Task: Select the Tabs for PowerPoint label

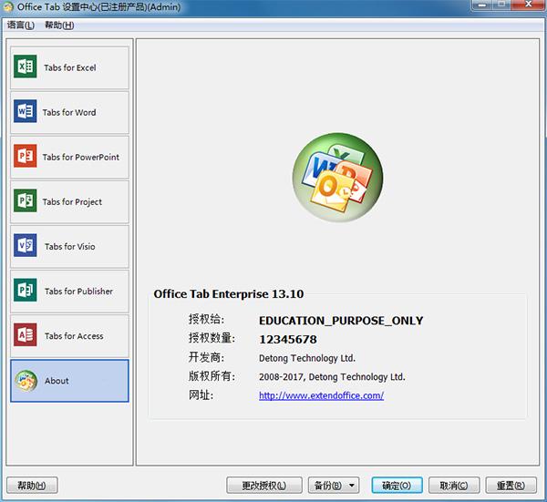Action: [80, 157]
